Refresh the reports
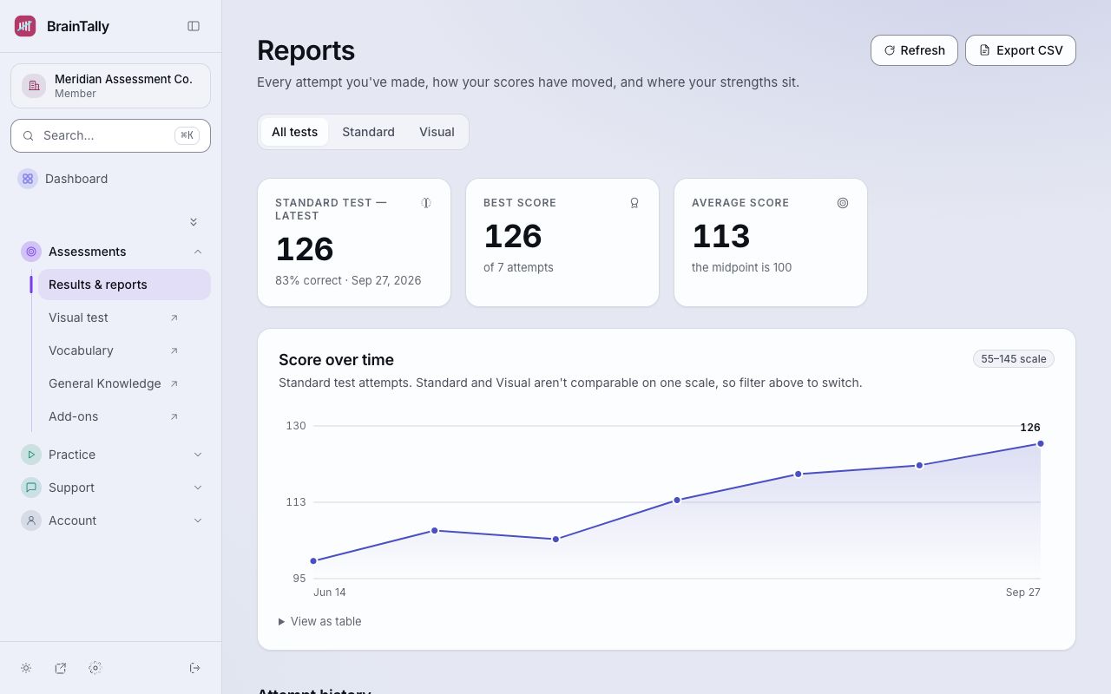 pyautogui.click(x=914, y=50)
